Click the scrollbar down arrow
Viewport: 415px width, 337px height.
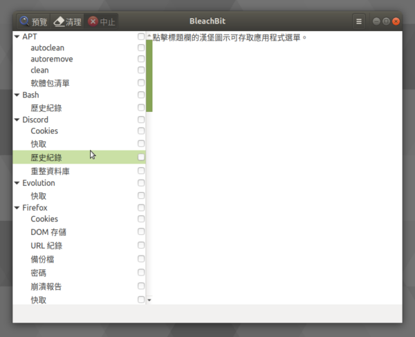coord(149,300)
